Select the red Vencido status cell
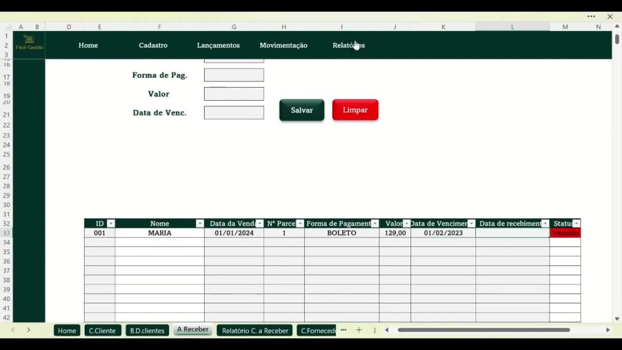 (x=565, y=233)
